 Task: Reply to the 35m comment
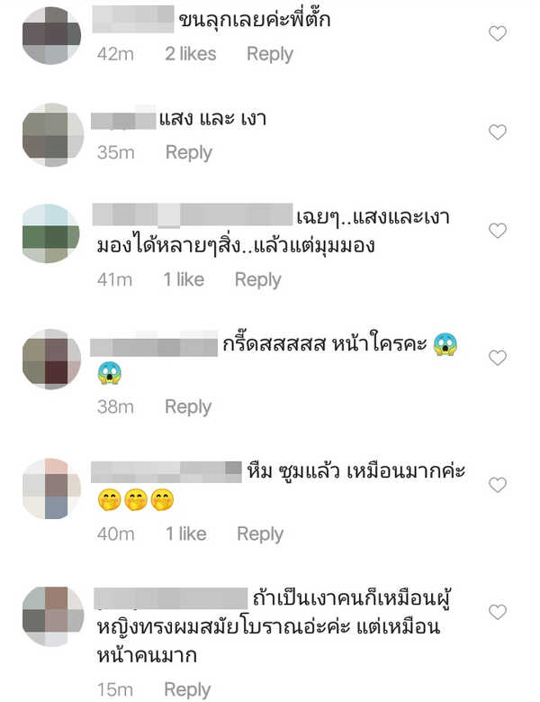point(189,152)
